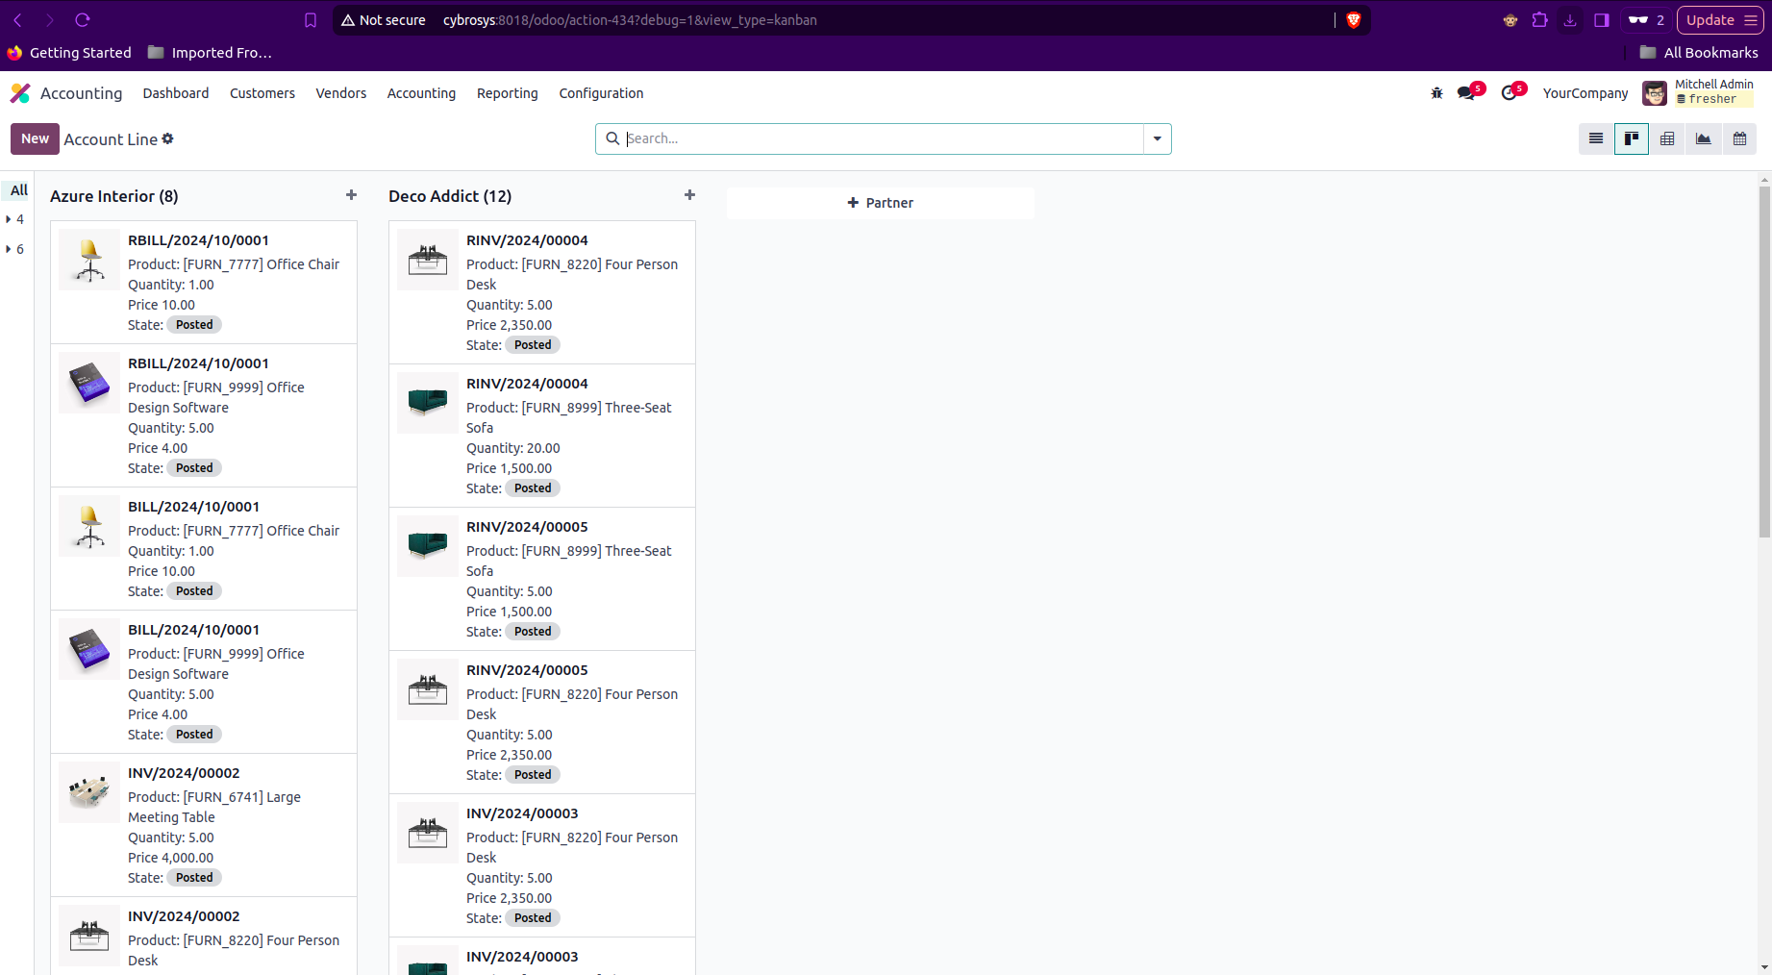Open RBILL/2024/10/0001 Office Design Software card

[x=204, y=415]
